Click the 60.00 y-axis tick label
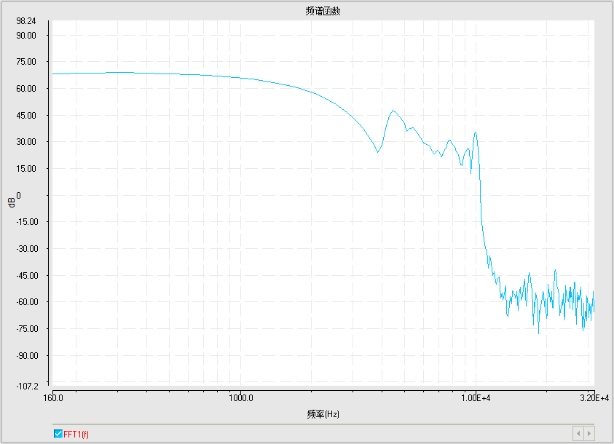The height and width of the screenshot is (444, 614). (36, 89)
